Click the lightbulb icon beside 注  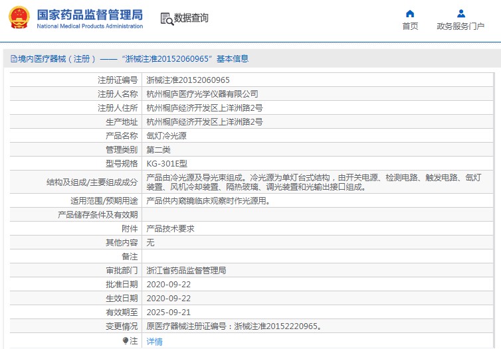(126, 341)
